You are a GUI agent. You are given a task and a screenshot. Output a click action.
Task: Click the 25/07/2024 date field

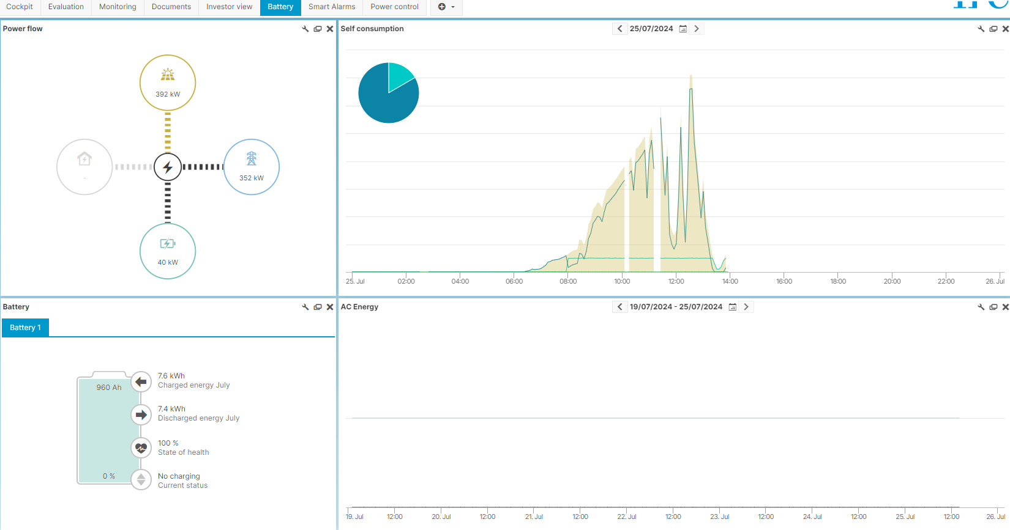click(x=651, y=29)
